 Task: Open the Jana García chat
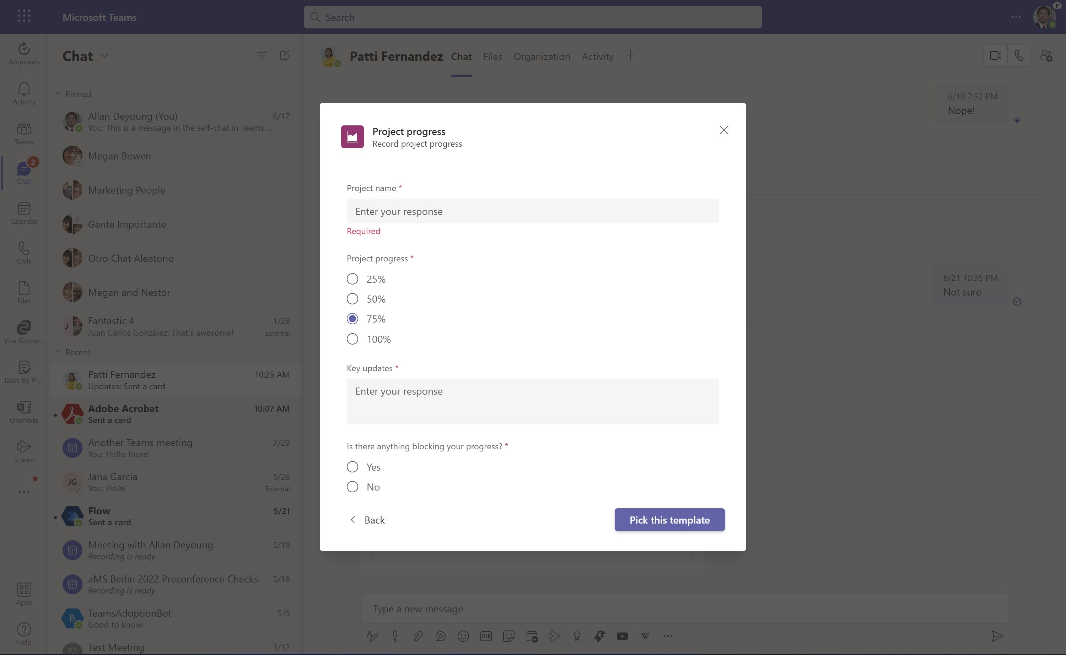[176, 482]
